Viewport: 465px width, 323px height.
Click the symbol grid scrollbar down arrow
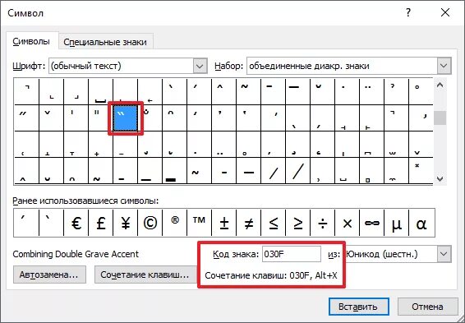pyautogui.click(x=440, y=178)
